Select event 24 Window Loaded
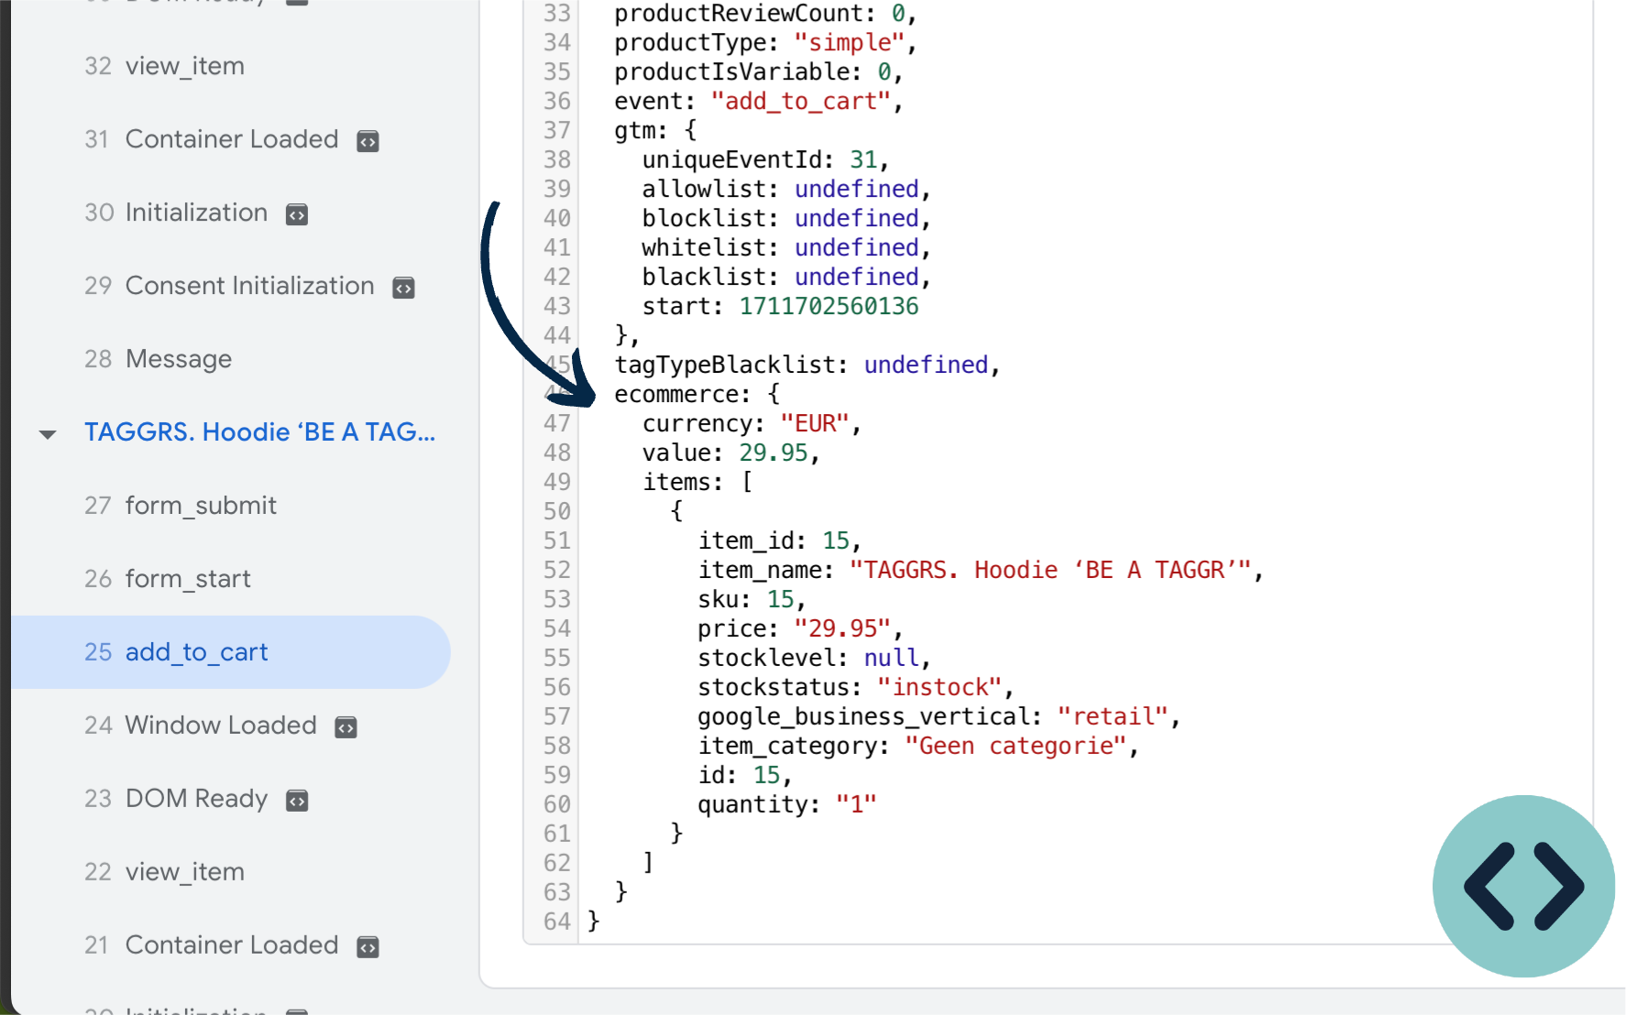This screenshot has width=1626, height=1015. coord(201,726)
